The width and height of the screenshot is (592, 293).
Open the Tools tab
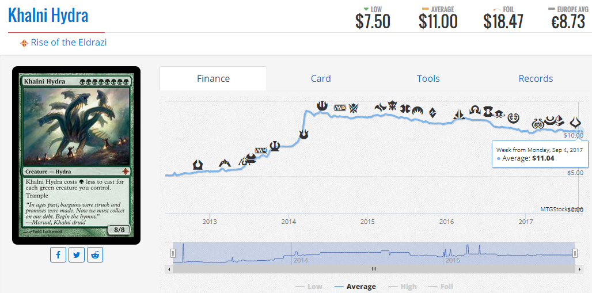(x=428, y=78)
